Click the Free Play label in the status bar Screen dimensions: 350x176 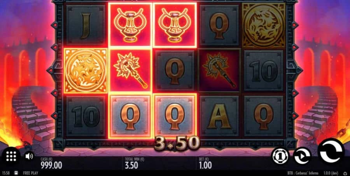tap(31, 173)
